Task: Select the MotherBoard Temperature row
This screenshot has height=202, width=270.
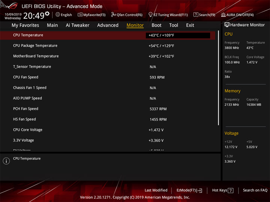Action: tap(108, 56)
